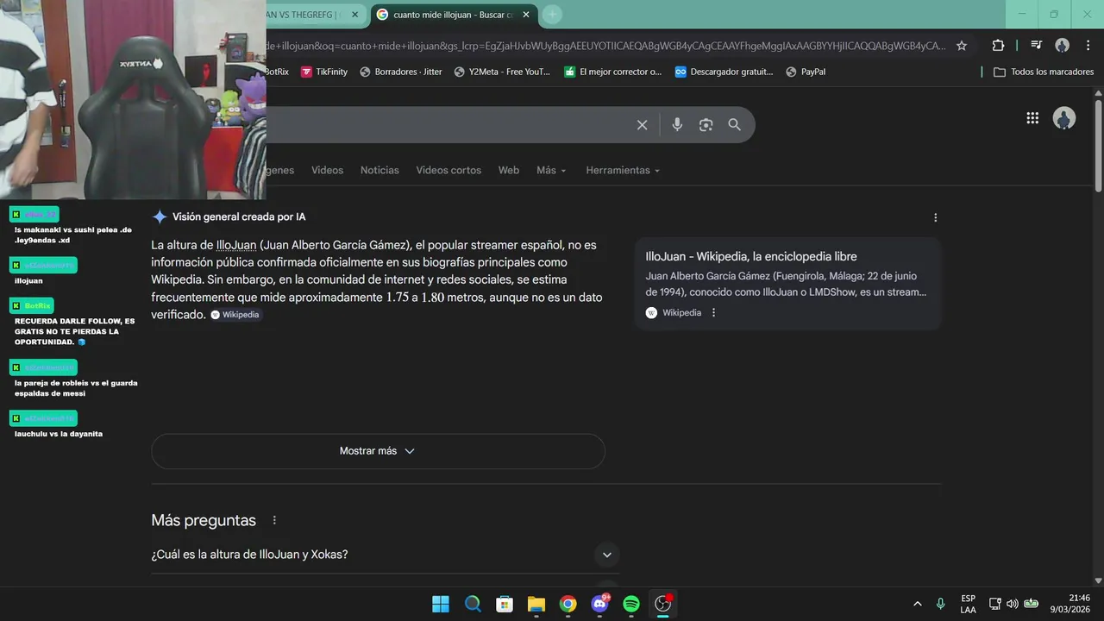Screen dimensions: 1104x621
Task: Switch to the Videos cortos tab
Action: [x=448, y=170]
